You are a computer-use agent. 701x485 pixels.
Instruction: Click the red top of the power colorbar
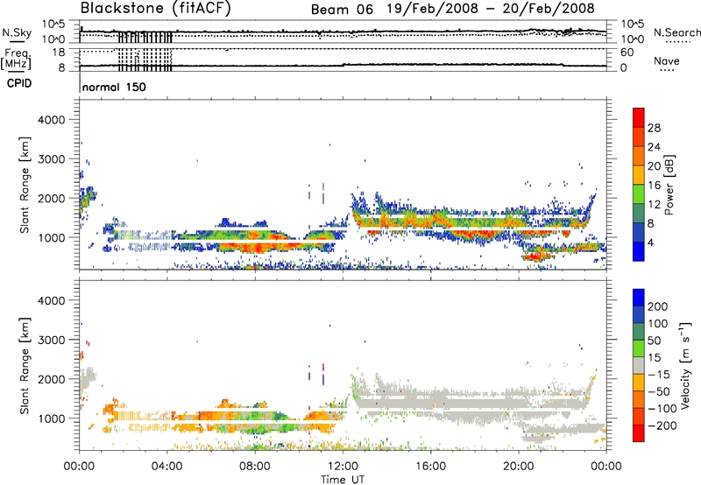click(639, 117)
